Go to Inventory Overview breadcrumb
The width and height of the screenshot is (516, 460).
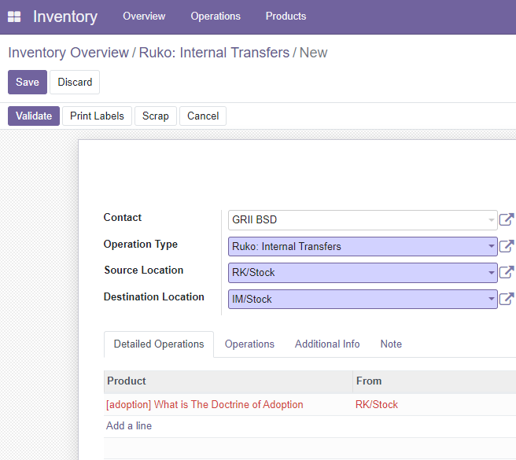(68, 53)
